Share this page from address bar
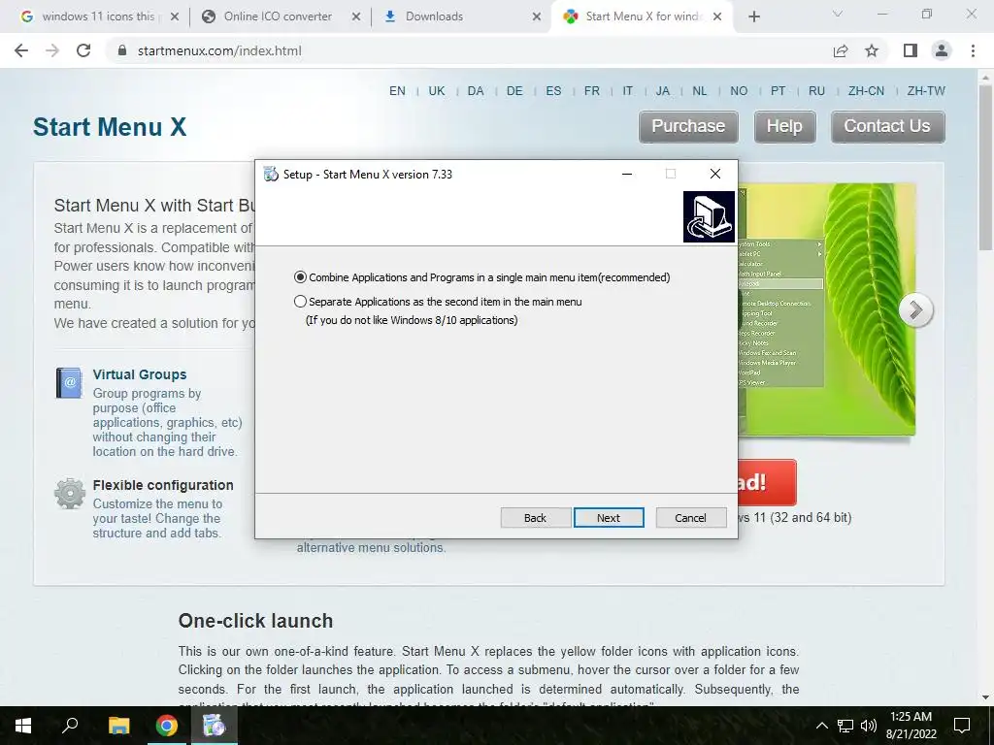This screenshot has width=994, height=745. coord(841,50)
